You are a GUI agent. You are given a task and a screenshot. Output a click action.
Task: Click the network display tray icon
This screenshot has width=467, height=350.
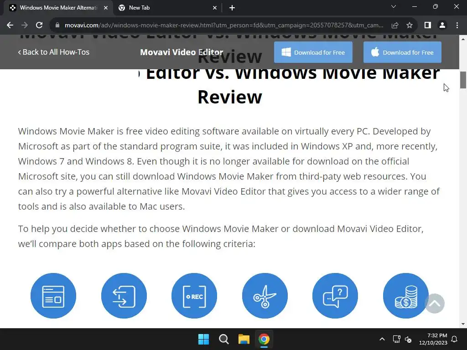click(x=396, y=339)
